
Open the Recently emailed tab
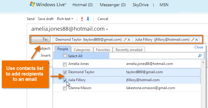click(129, 50)
